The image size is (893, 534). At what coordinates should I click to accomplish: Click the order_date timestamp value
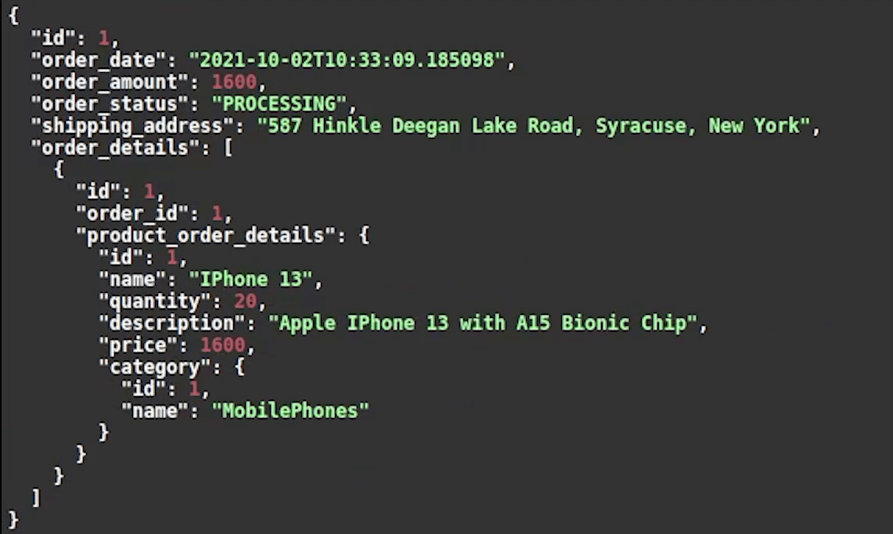(347, 60)
